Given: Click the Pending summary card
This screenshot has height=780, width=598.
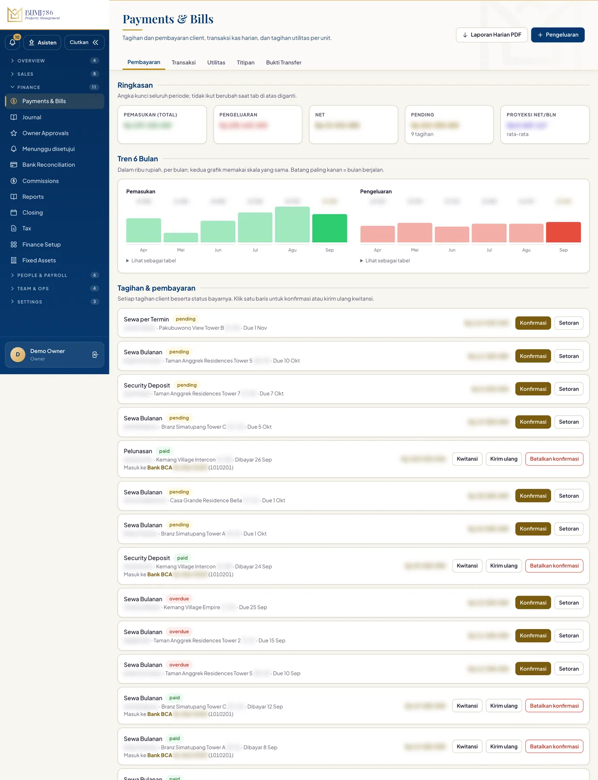Looking at the screenshot, I should (x=449, y=124).
